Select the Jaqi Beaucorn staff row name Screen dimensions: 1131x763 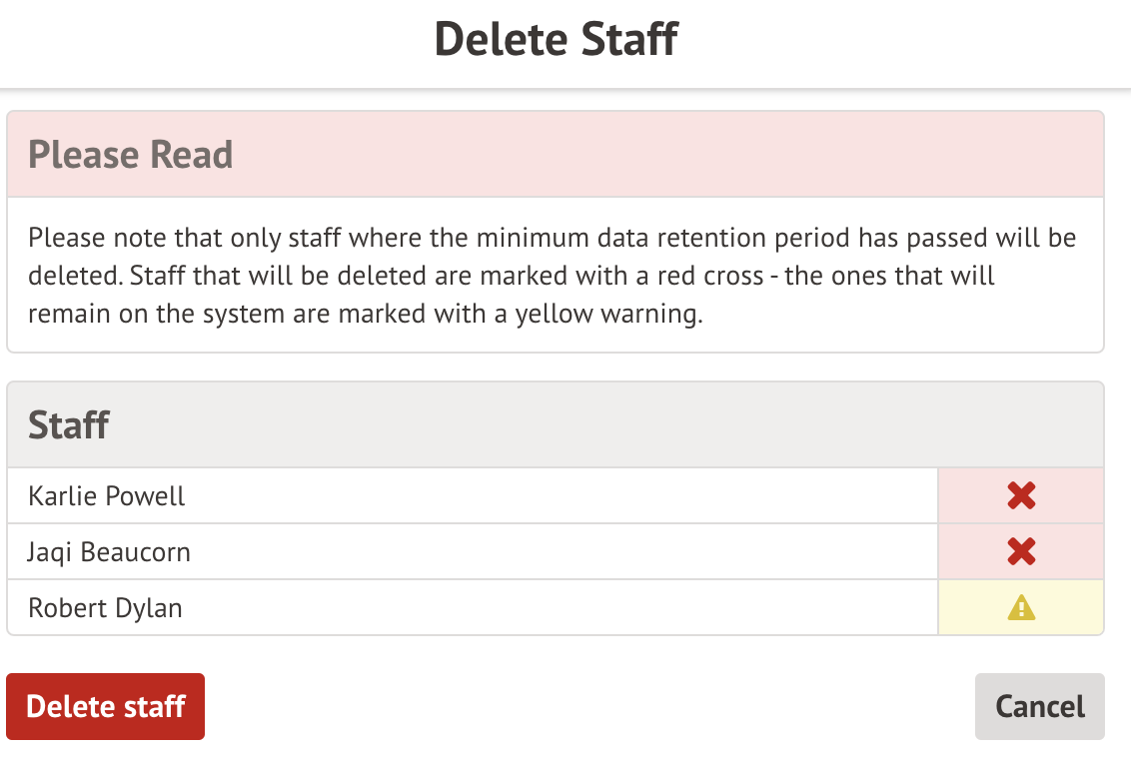[109, 552]
